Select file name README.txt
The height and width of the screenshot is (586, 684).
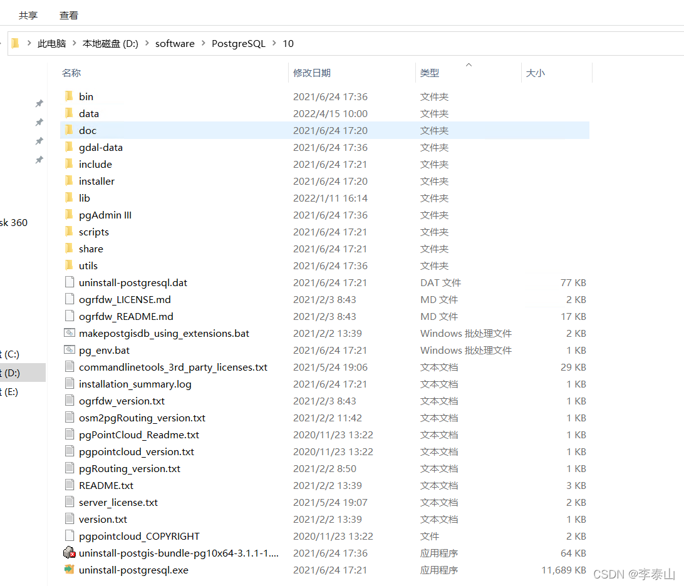(x=106, y=486)
